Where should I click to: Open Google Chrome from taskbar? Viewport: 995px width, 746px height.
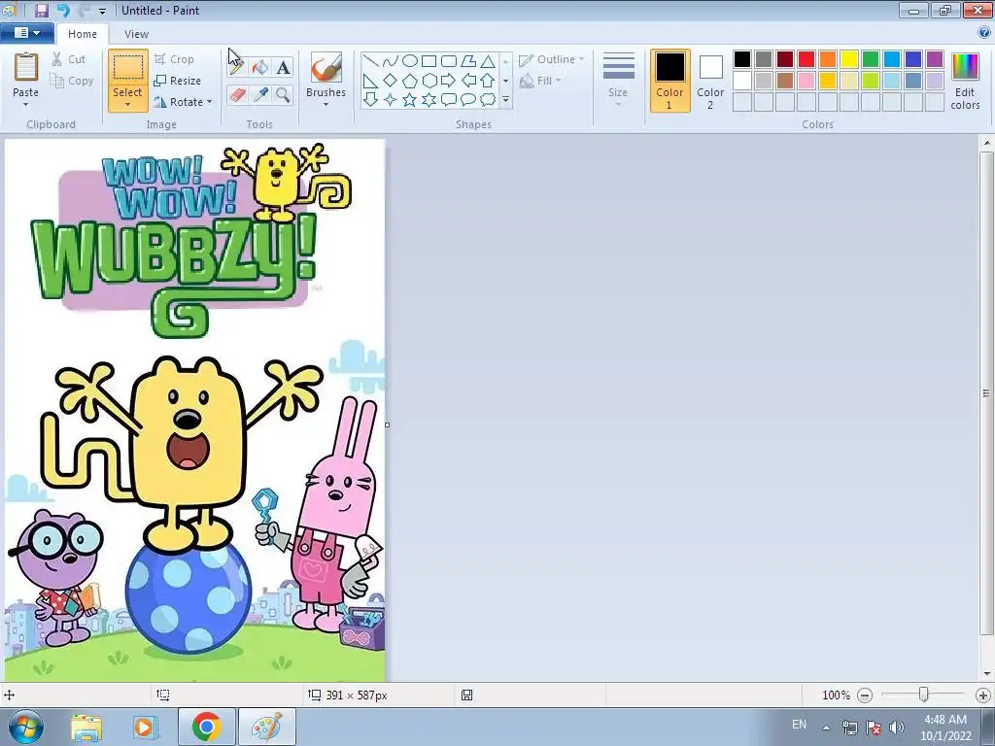[x=206, y=727]
